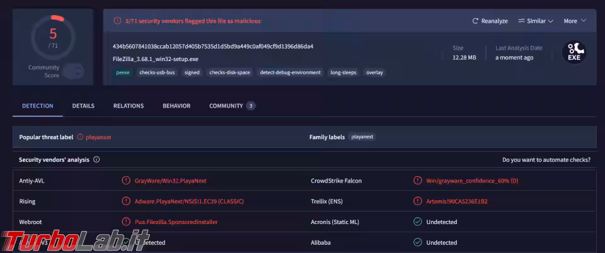Click the 12.28 MB size value
Viewport: 605px width, 253px height.
pos(464,58)
